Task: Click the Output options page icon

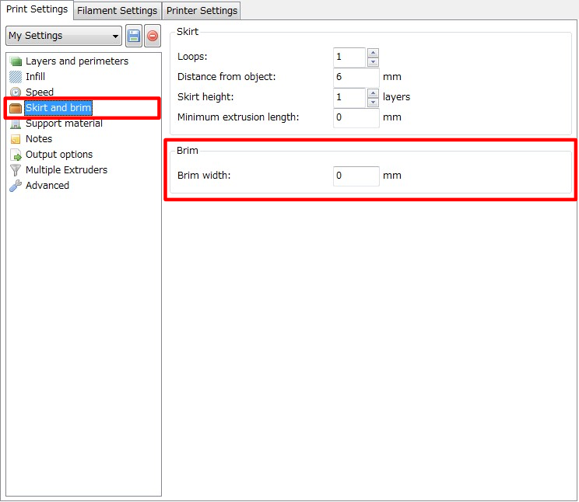Action: pyautogui.click(x=16, y=155)
